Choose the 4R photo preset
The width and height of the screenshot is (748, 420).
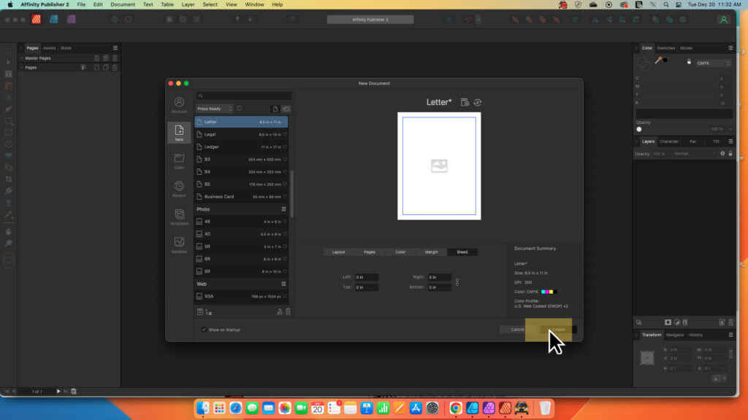click(241, 222)
